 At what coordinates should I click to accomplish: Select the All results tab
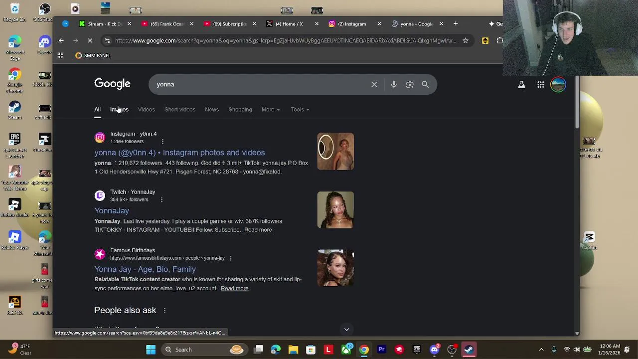pyautogui.click(x=98, y=109)
